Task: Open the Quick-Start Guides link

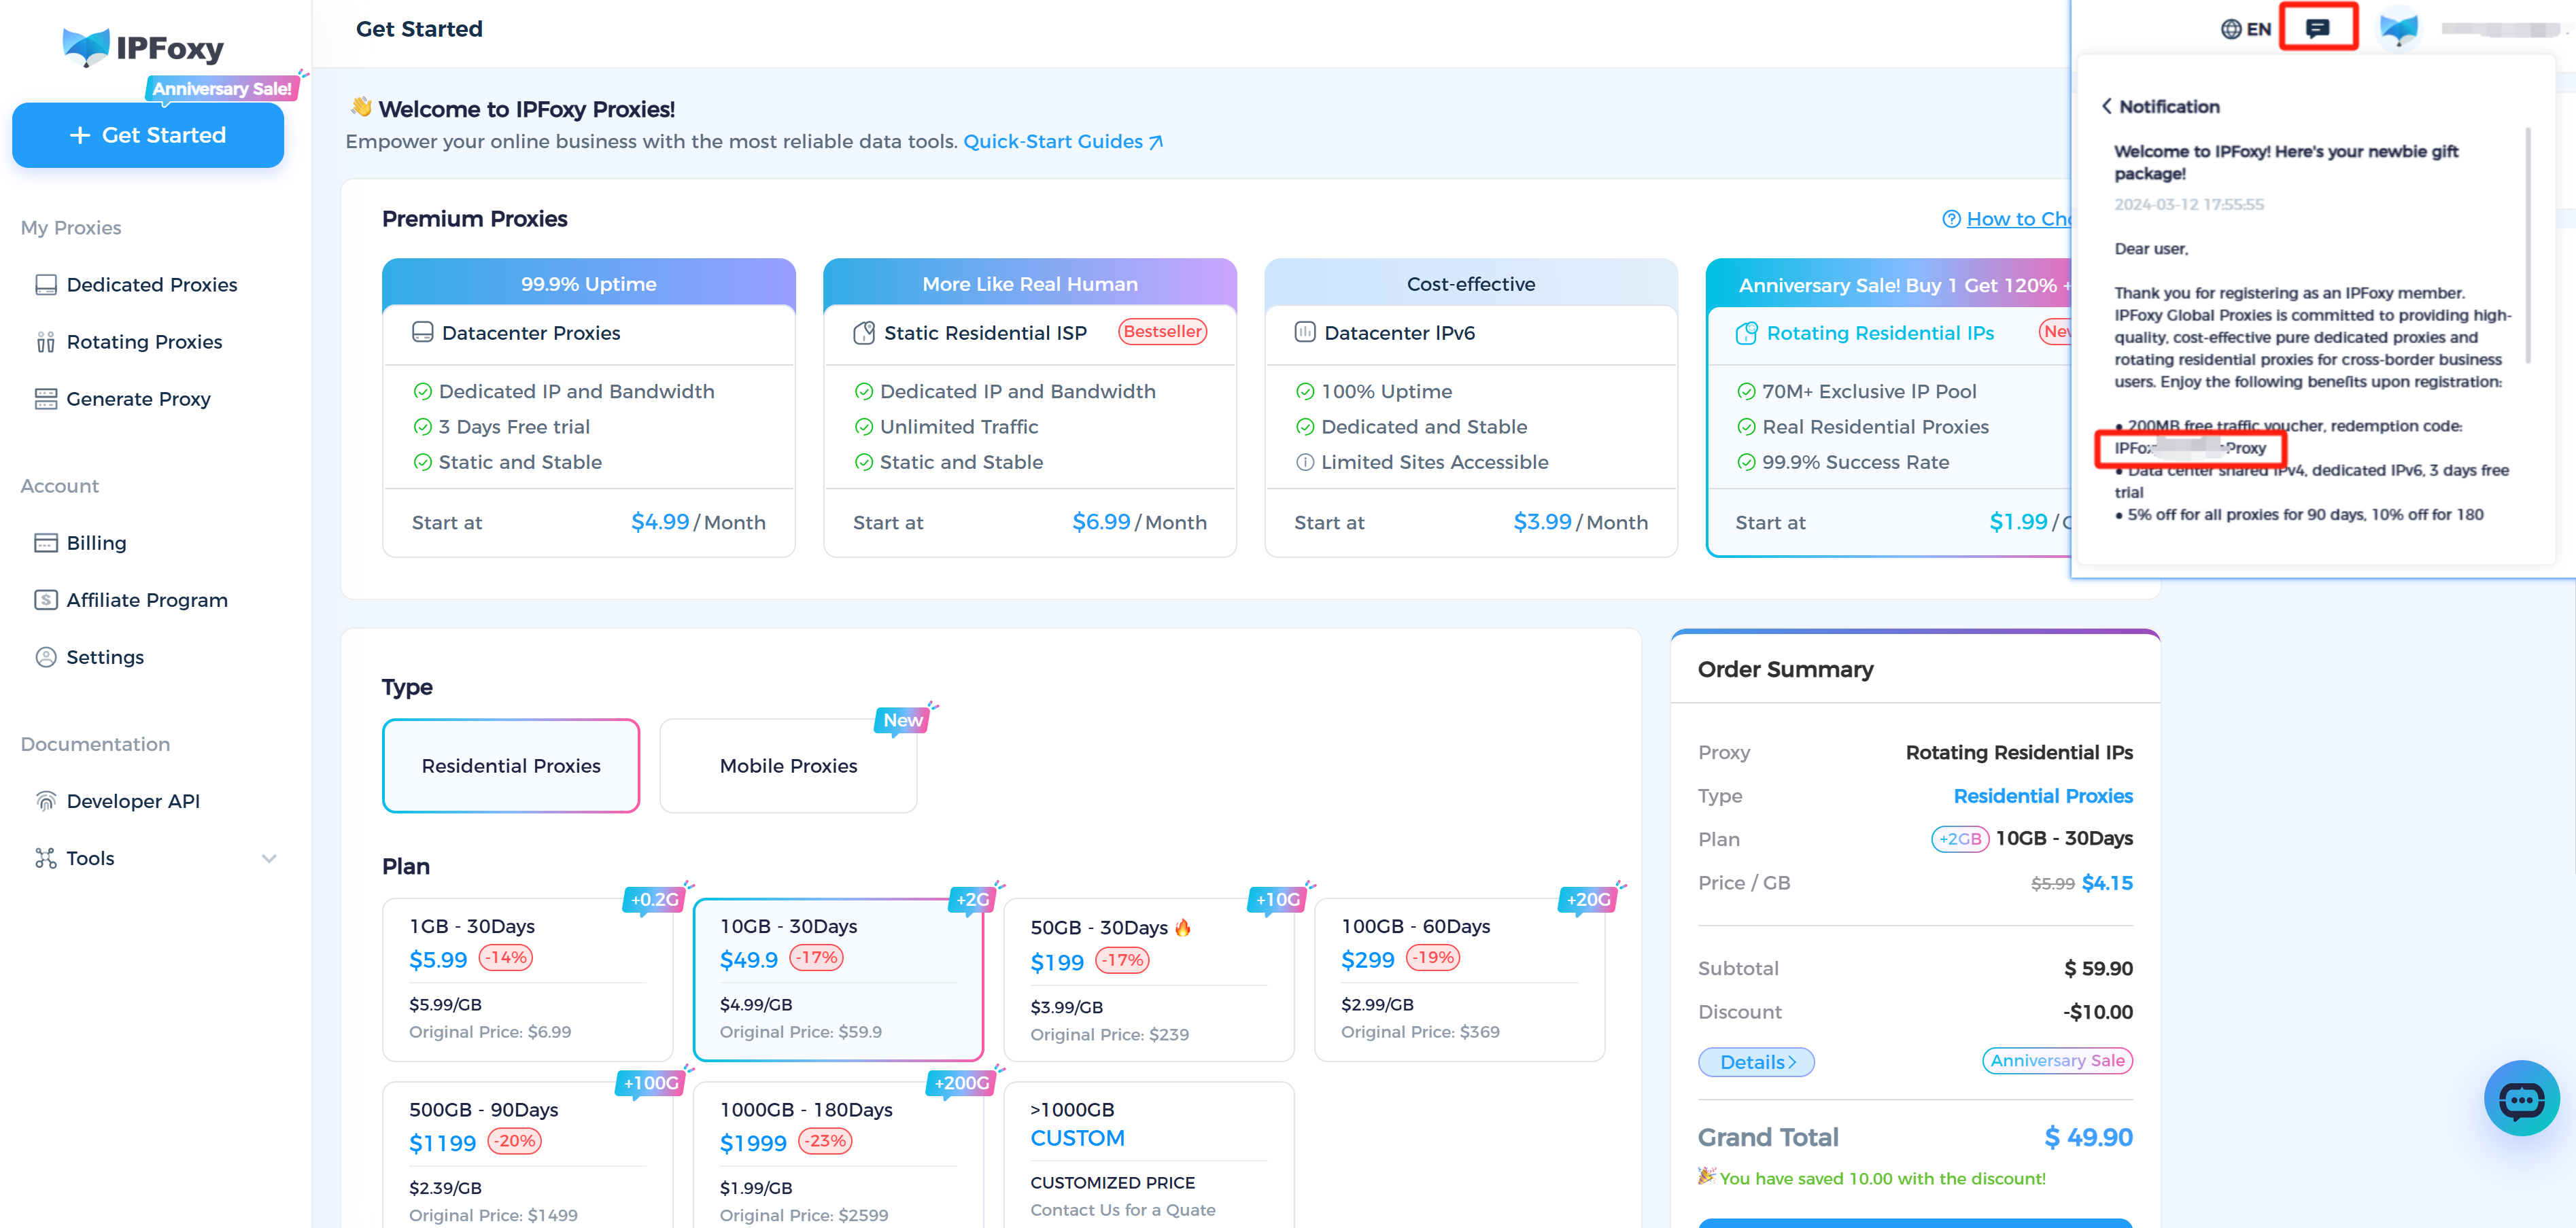Action: 1063,142
